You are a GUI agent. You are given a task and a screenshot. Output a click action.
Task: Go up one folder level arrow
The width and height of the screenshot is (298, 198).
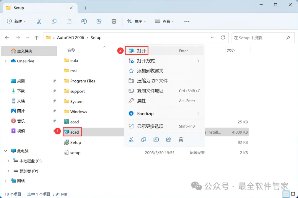36,38
